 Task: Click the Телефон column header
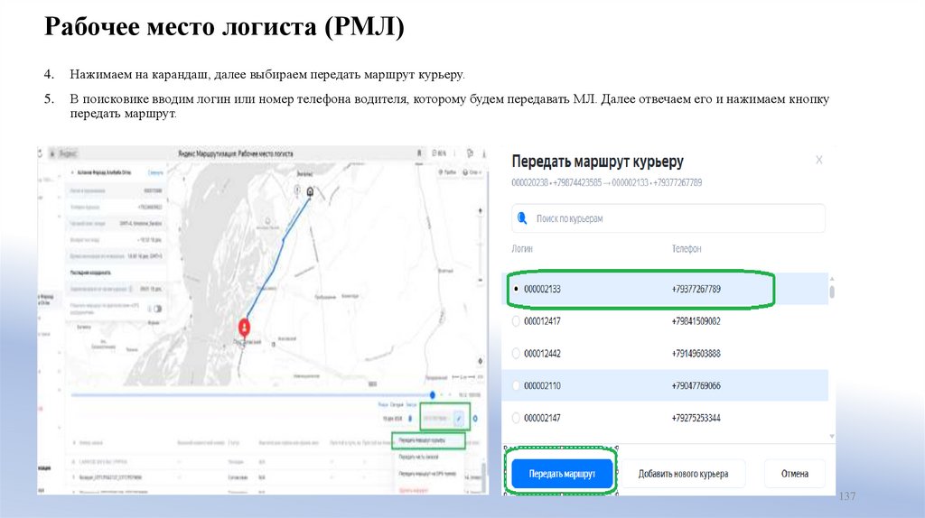[x=687, y=249]
